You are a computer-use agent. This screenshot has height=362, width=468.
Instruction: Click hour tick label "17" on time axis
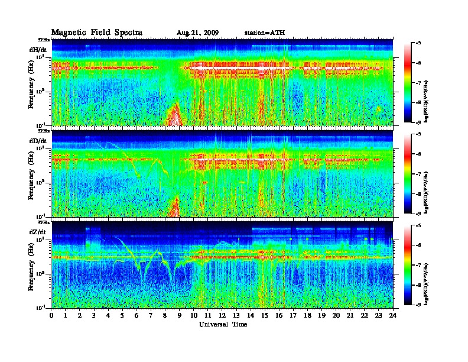[294, 315]
